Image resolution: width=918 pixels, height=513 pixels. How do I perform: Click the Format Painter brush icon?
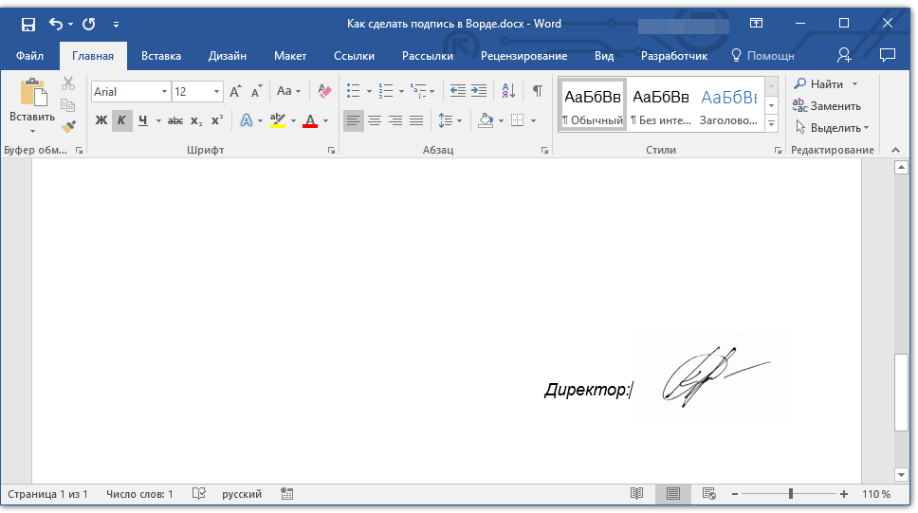[x=68, y=126]
